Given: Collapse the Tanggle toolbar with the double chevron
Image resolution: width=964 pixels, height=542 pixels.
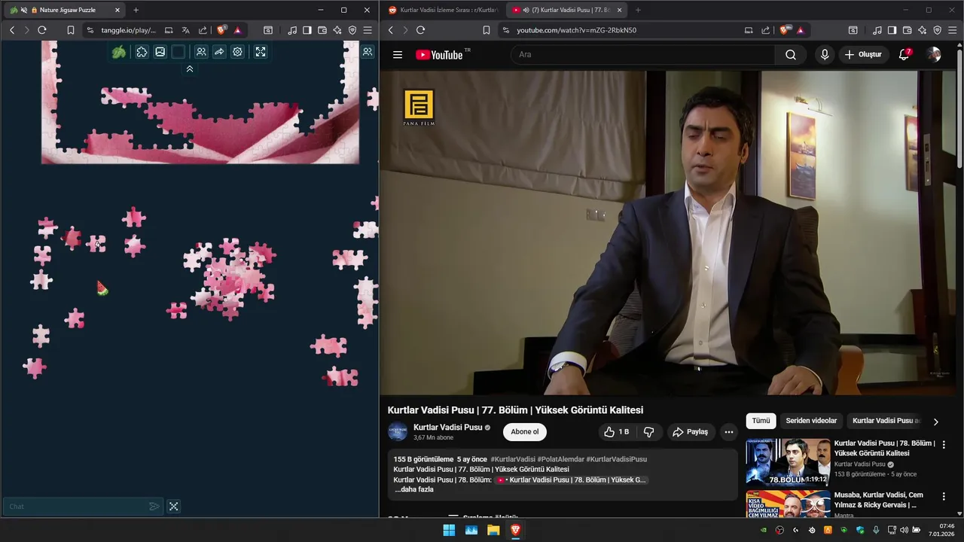Looking at the screenshot, I should click(x=190, y=69).
